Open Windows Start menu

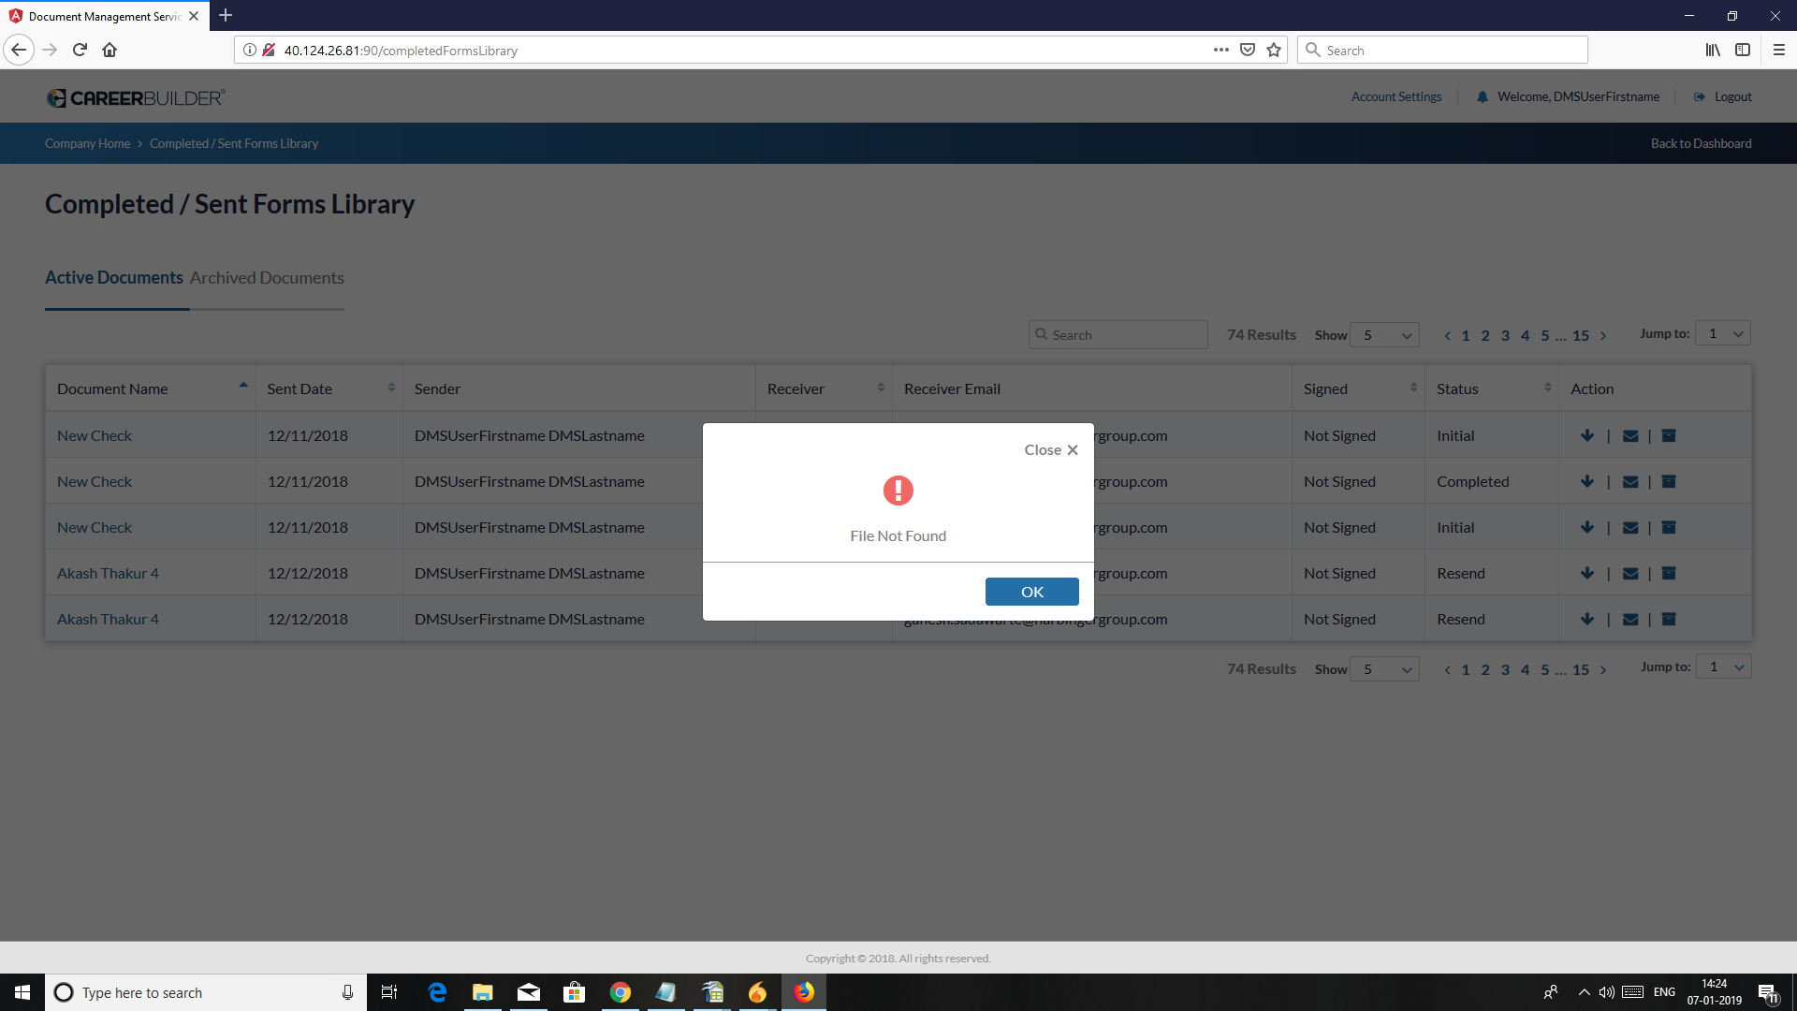coord(22,992)
